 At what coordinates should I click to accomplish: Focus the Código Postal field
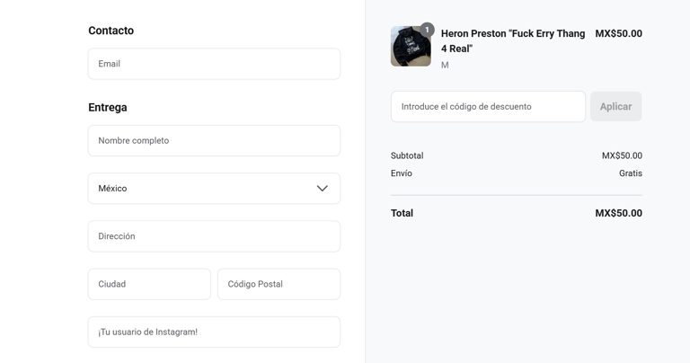[279, 284]
